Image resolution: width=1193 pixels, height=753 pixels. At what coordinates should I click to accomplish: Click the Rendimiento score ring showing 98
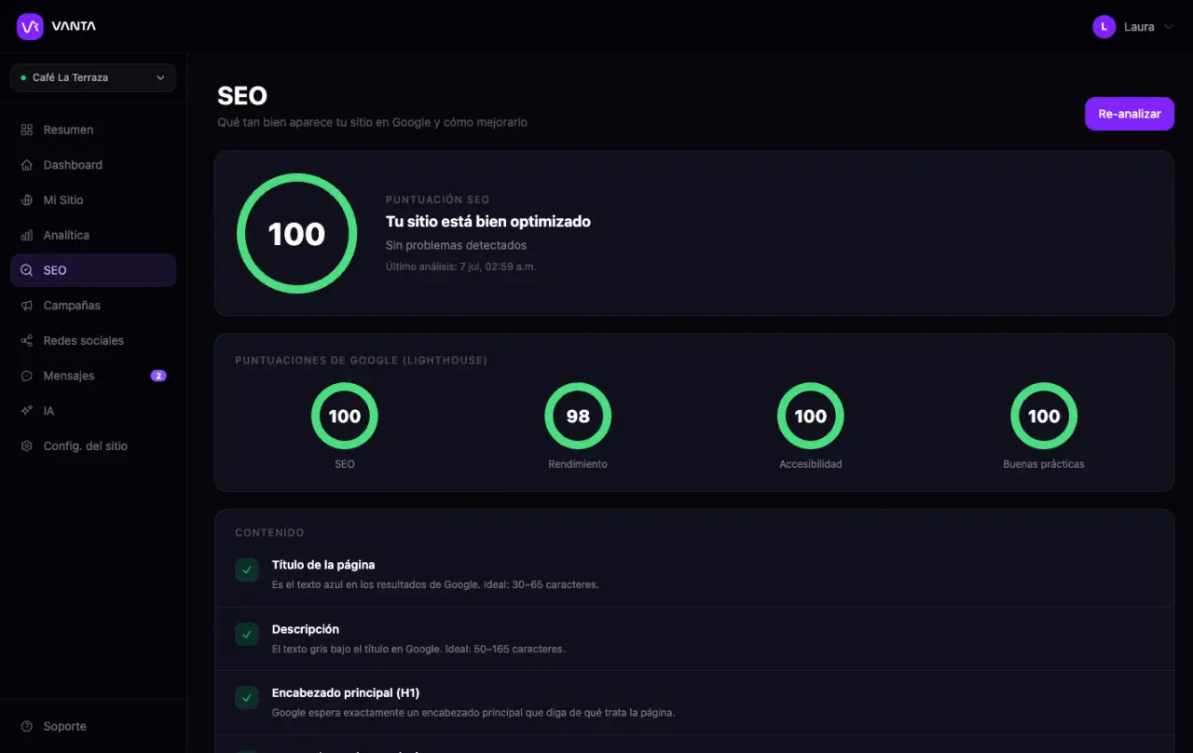click(x=578, y=417)
